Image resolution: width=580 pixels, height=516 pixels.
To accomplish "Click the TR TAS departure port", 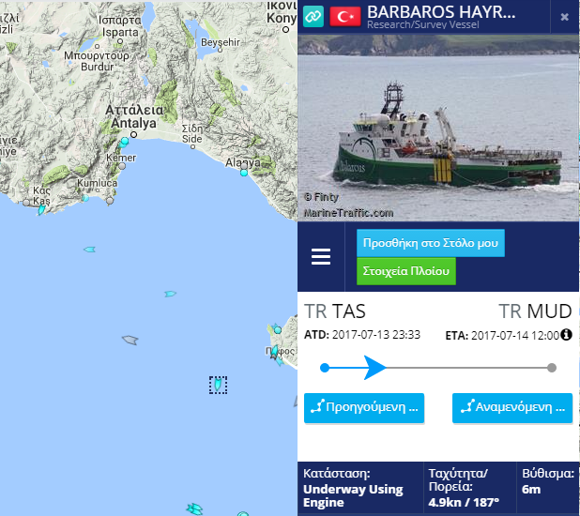I will (x=335, y=311).
